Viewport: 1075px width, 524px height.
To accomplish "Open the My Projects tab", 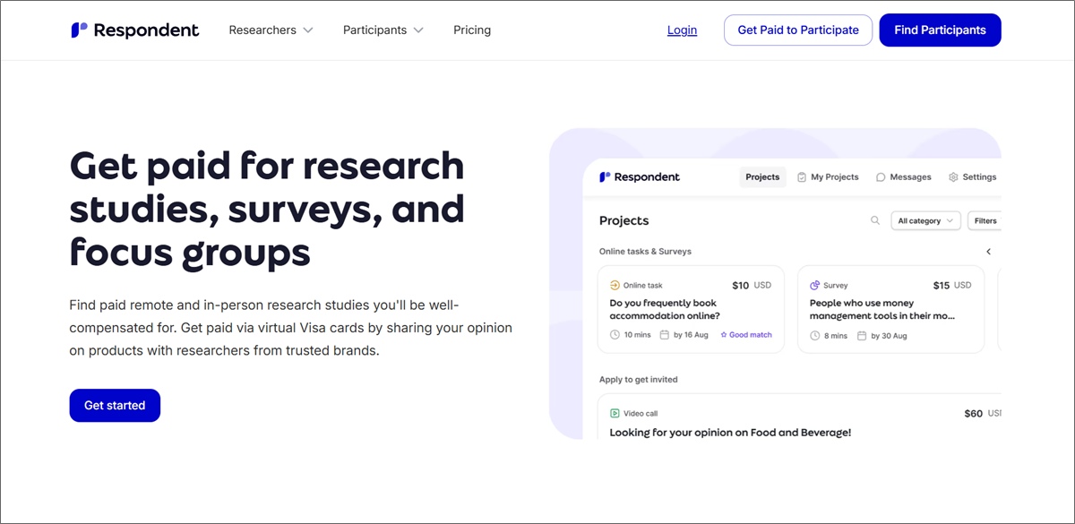I will click(828, 177).
